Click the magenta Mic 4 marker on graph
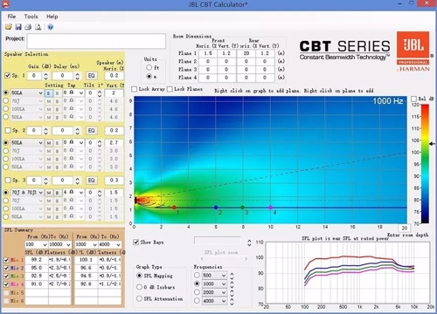The image size is (437, 314). (271, 208)
